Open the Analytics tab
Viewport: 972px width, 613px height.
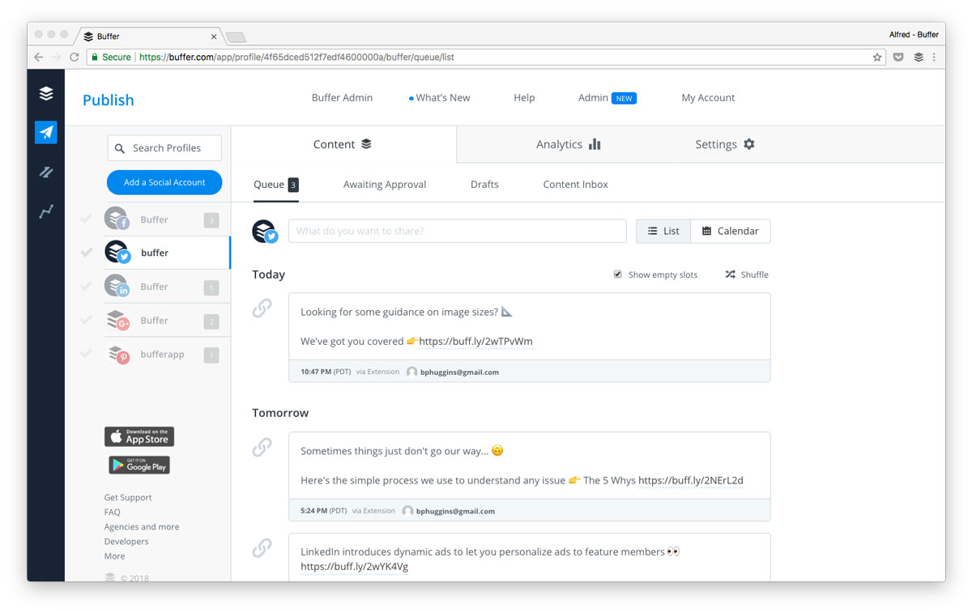click(x=569, y=144)
